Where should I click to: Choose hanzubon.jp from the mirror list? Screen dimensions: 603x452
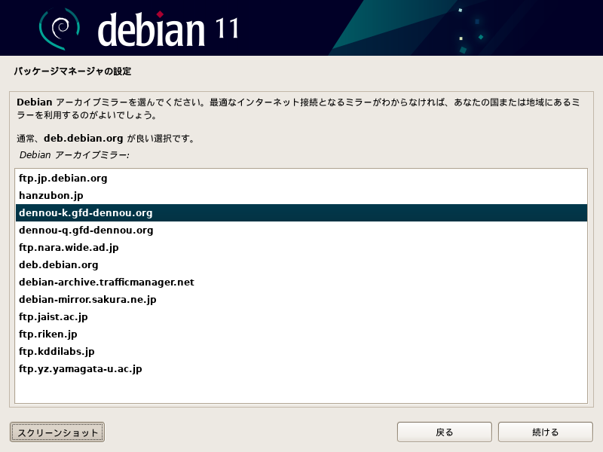point(301,196)
